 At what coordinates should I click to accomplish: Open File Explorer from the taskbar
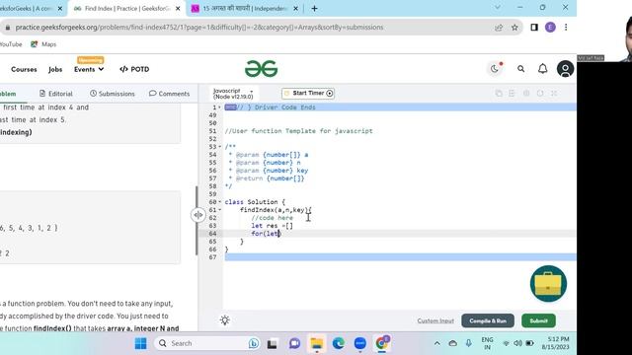coord(316,343)
